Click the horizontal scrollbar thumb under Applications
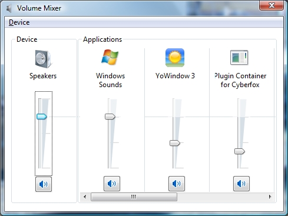288x216 pixels. click(x=134, y=197)
